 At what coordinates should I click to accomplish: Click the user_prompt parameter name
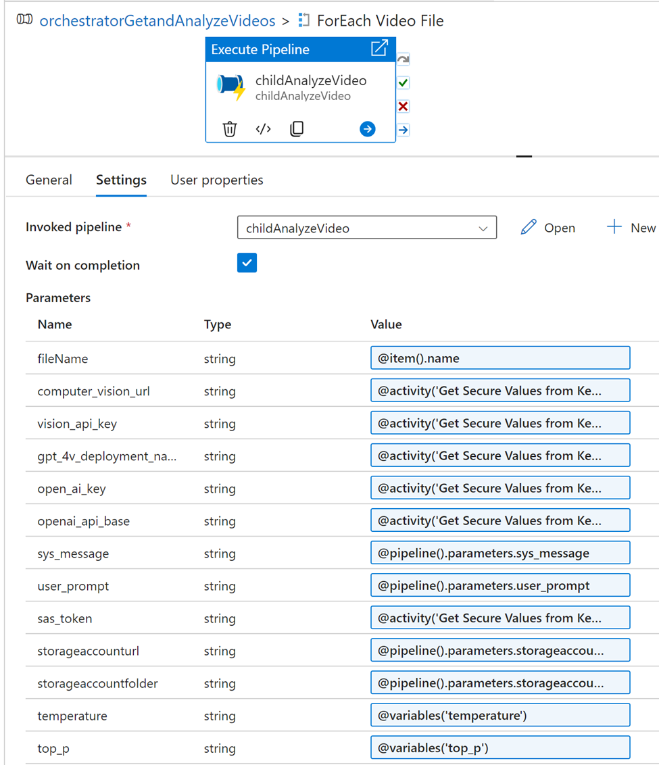(x=73, y=586)
